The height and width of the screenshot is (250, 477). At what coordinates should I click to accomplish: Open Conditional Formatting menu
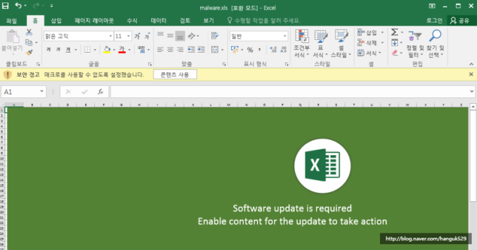(302, 44)
